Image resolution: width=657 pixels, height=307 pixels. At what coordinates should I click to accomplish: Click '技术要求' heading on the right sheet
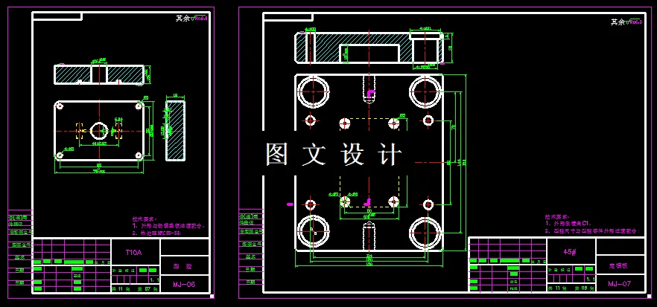[x=556, y=217]
